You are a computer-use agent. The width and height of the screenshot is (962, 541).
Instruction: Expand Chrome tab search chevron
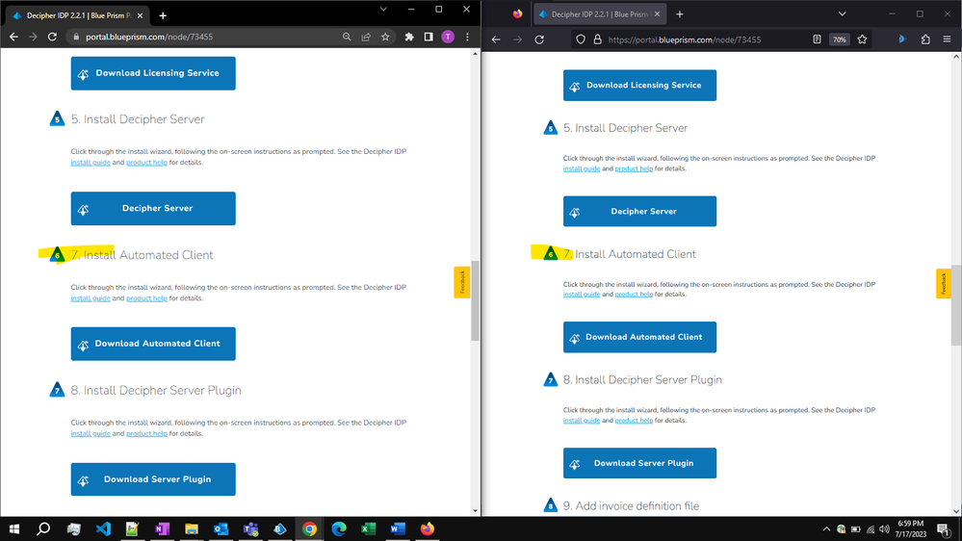[x=383, y=10]
